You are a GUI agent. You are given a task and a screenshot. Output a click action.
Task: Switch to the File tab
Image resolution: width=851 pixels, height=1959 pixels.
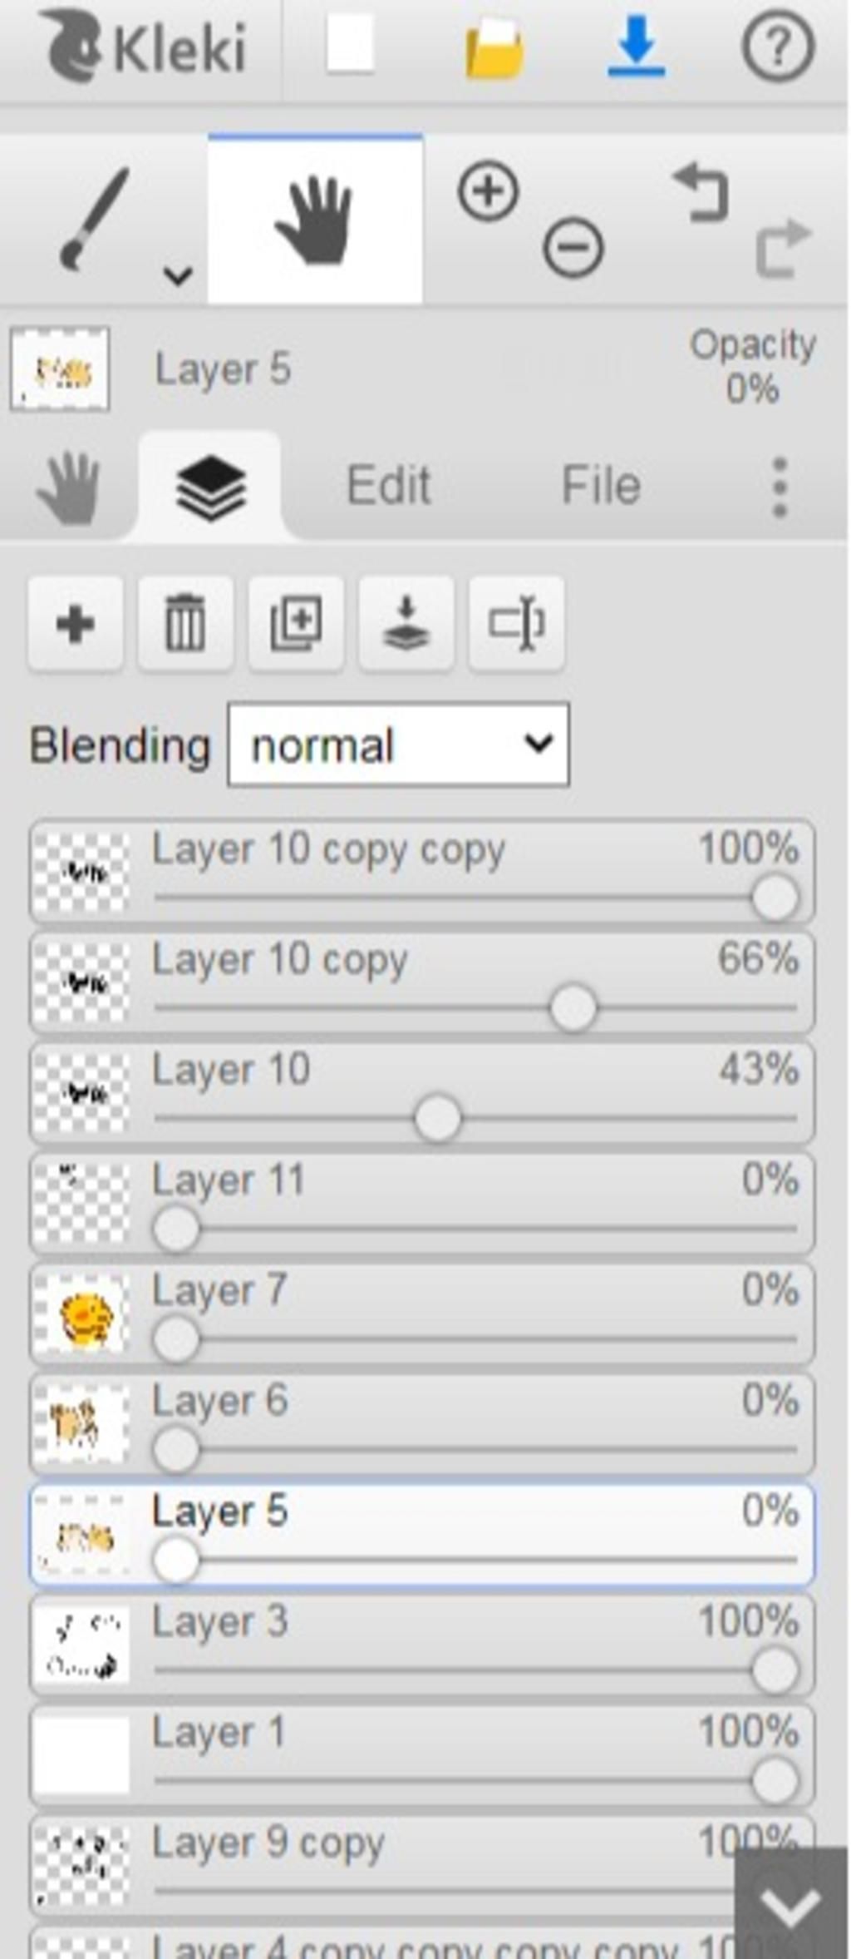point(601,485)
